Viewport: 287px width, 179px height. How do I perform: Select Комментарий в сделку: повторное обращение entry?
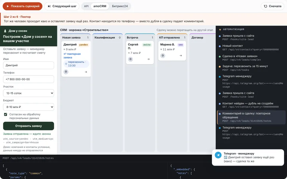click(251, 117)
